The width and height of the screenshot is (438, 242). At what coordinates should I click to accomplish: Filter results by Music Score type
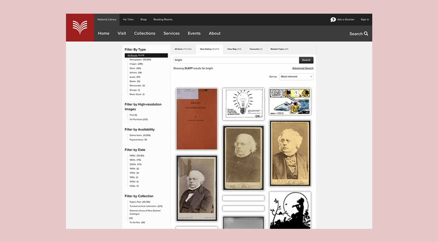[x=137, y=95]
